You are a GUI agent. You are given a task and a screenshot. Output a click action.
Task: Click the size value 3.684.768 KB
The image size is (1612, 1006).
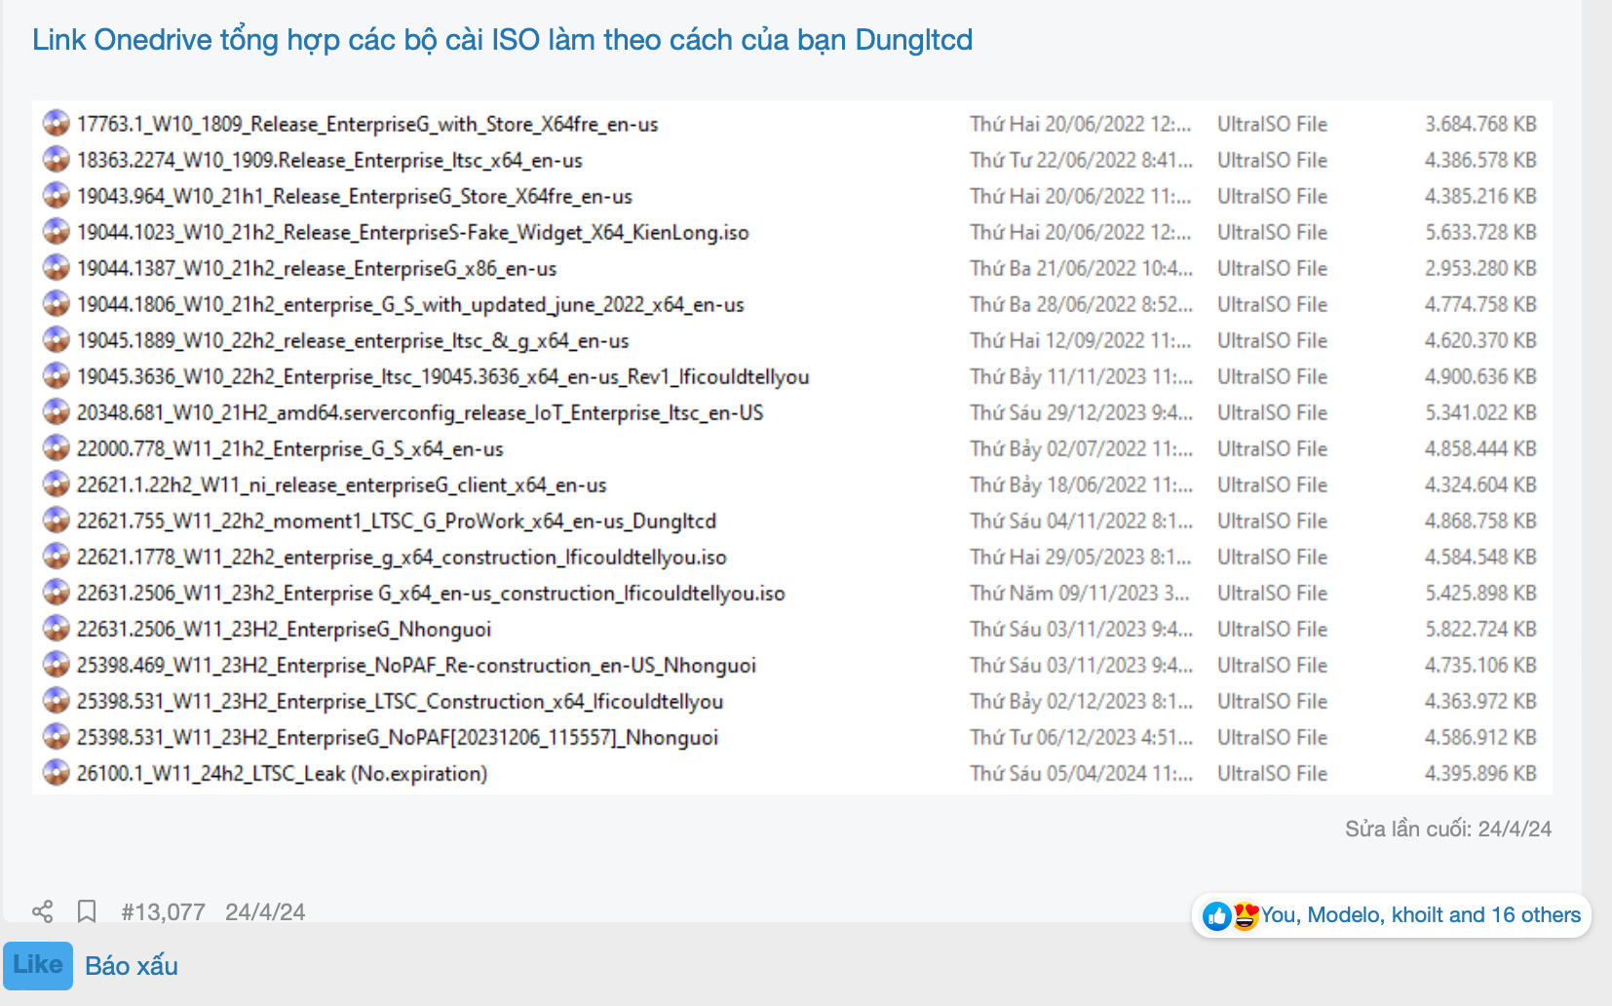click(x=1480, y=124)
